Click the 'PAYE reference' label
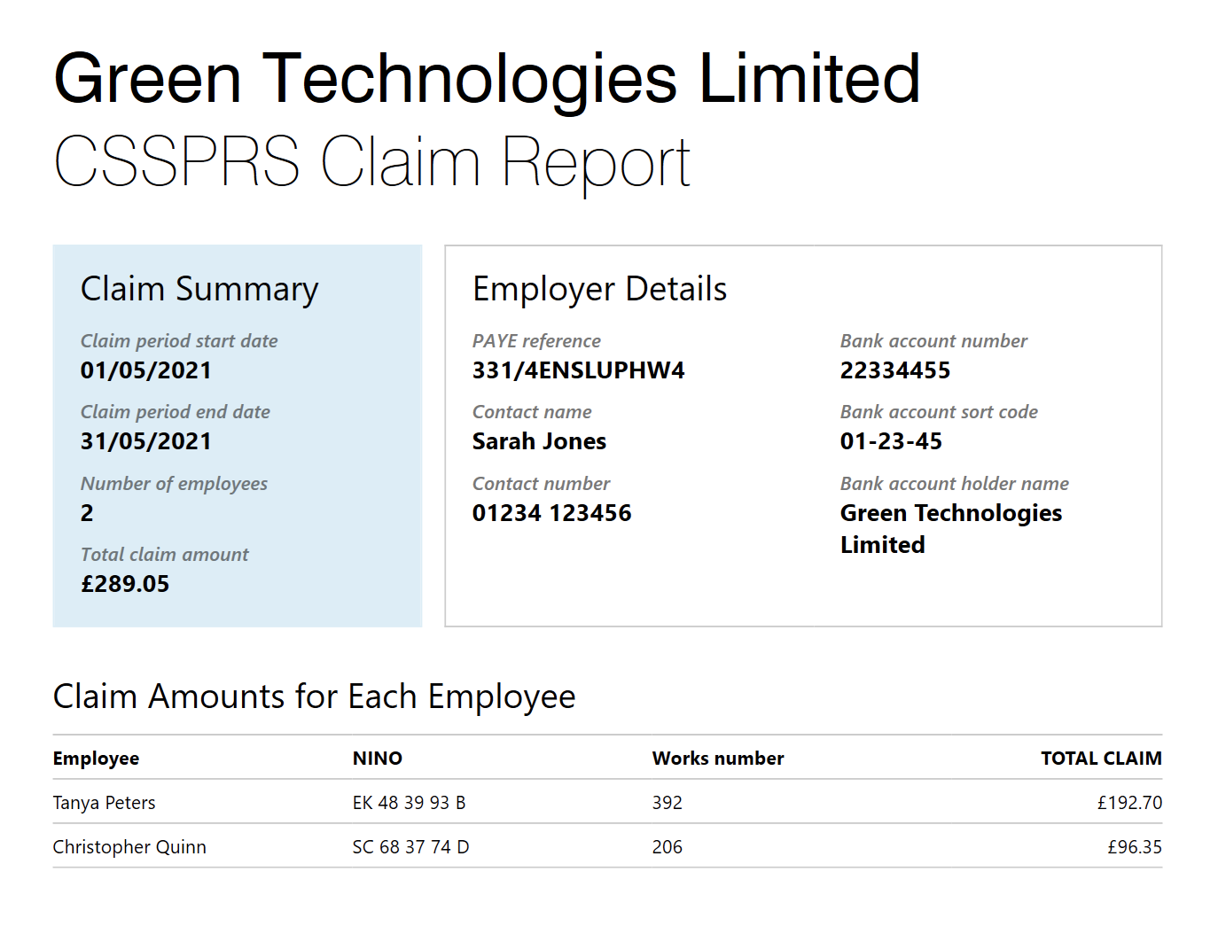 (536, 341)
